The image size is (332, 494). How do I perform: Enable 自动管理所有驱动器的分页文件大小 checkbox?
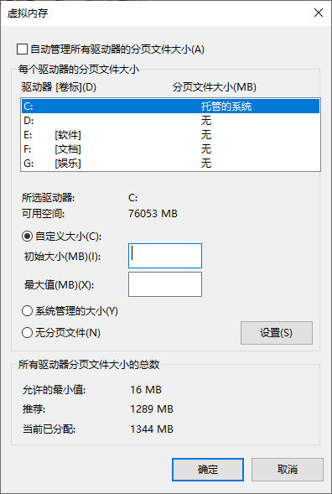22,49
